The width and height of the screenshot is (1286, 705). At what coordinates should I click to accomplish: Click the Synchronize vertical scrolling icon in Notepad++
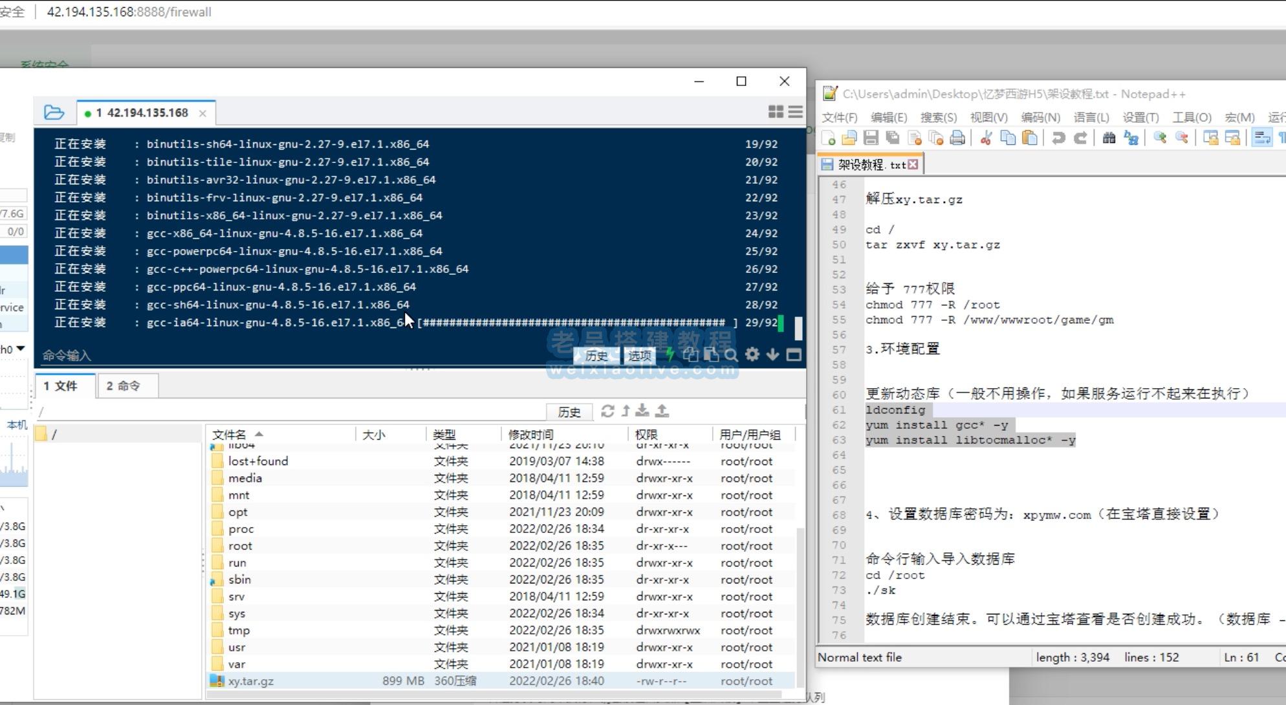(1210, 138)
